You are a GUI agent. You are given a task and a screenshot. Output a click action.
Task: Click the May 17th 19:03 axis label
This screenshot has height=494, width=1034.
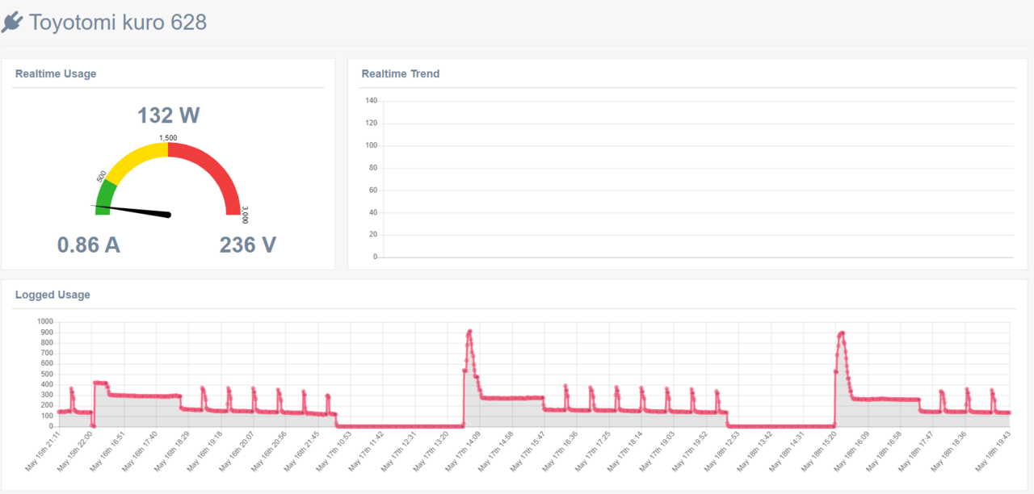point(656,451)
